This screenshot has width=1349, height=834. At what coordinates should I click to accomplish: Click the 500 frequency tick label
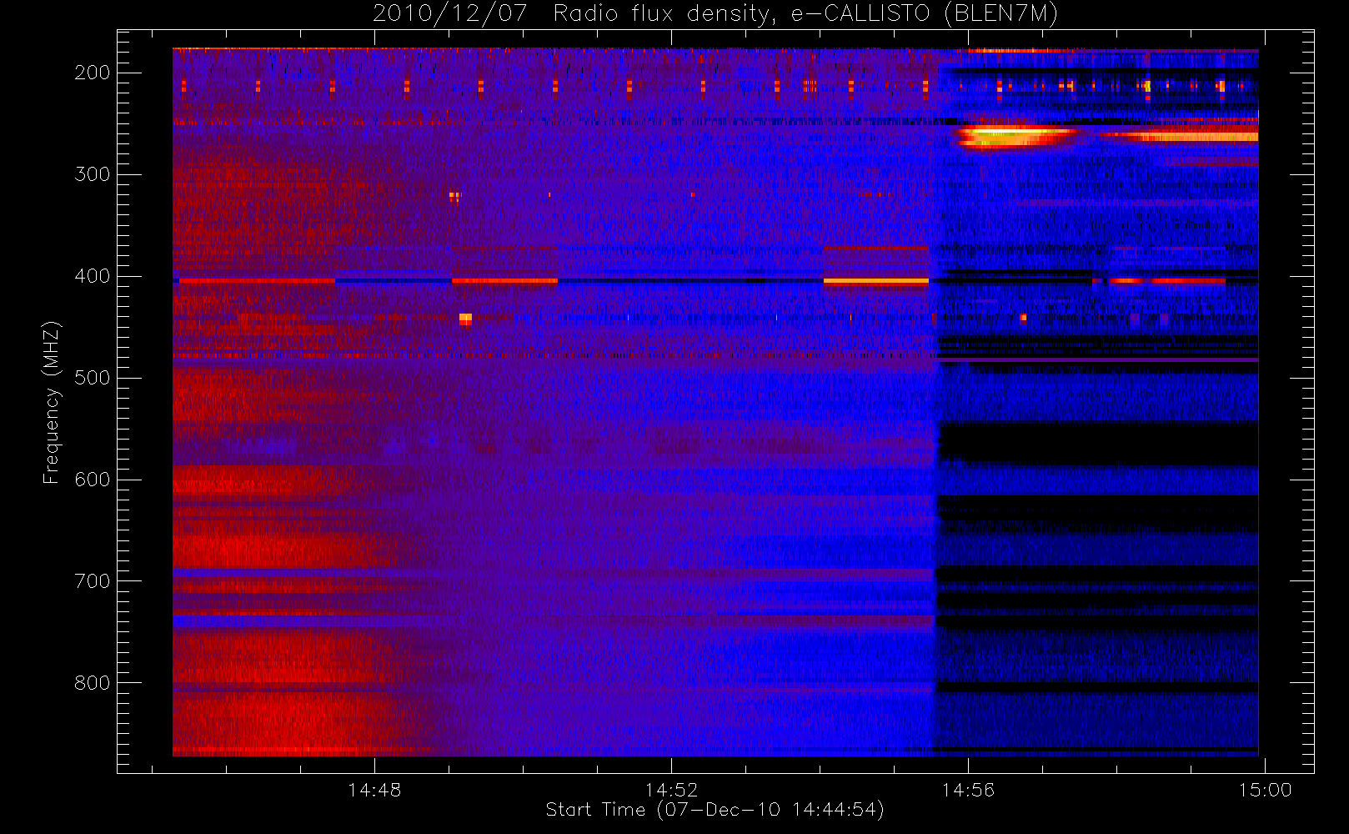[93, 378]
